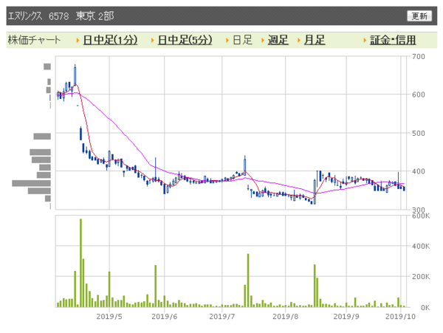Click the arrow icon before 日中足(5分)

click(153, 40)
